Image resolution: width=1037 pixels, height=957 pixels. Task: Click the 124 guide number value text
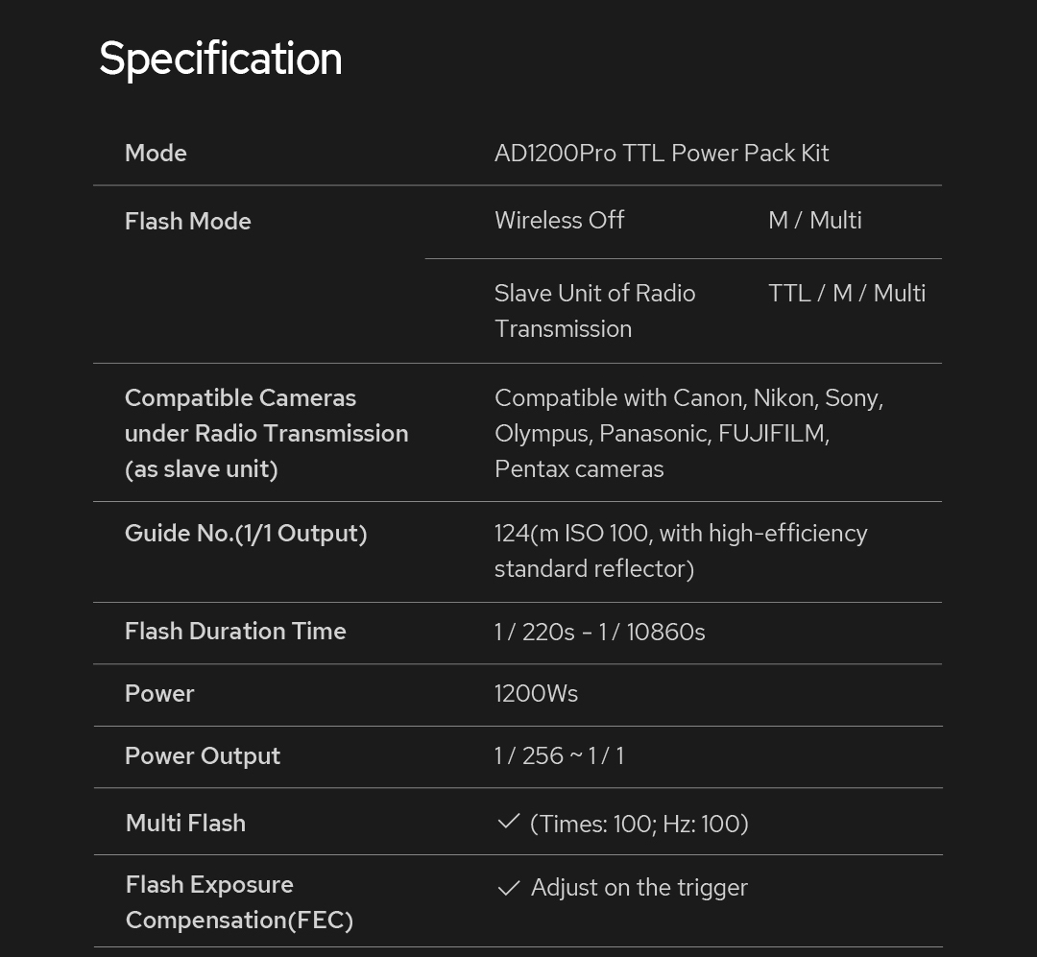click(x=681, y=550)
